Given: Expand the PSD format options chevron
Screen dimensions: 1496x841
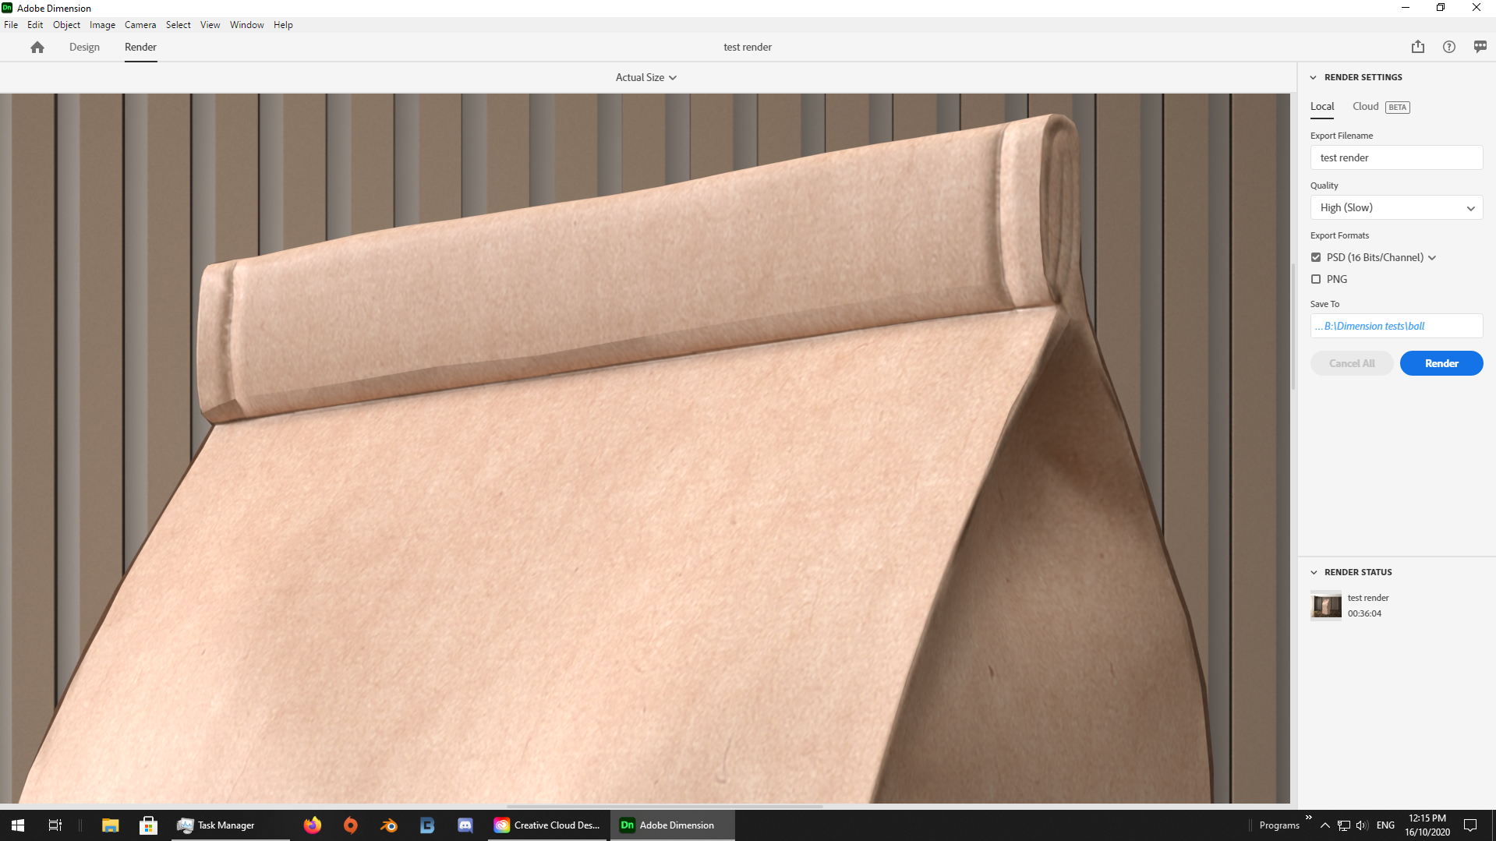Looking at the screenshot, I should tap(1431, 257).
